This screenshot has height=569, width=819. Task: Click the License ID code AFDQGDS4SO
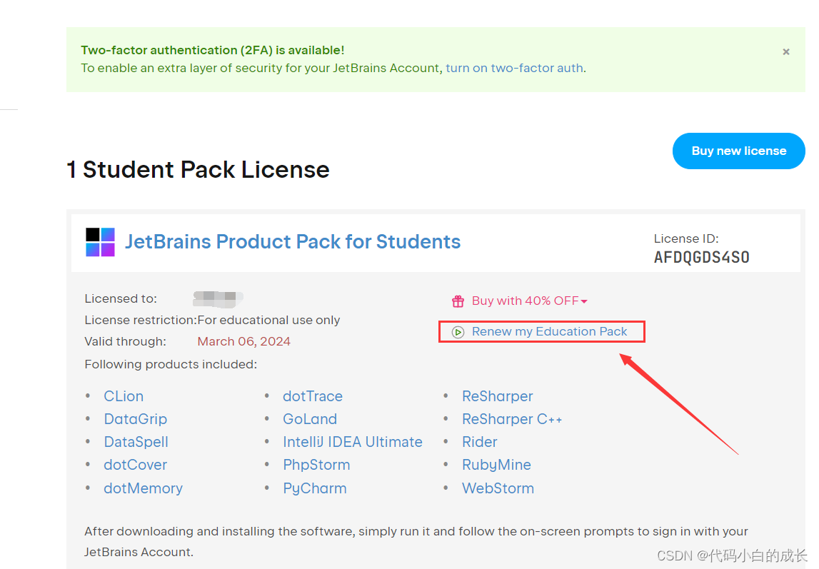pyautogui.click(x=702, y=257)
